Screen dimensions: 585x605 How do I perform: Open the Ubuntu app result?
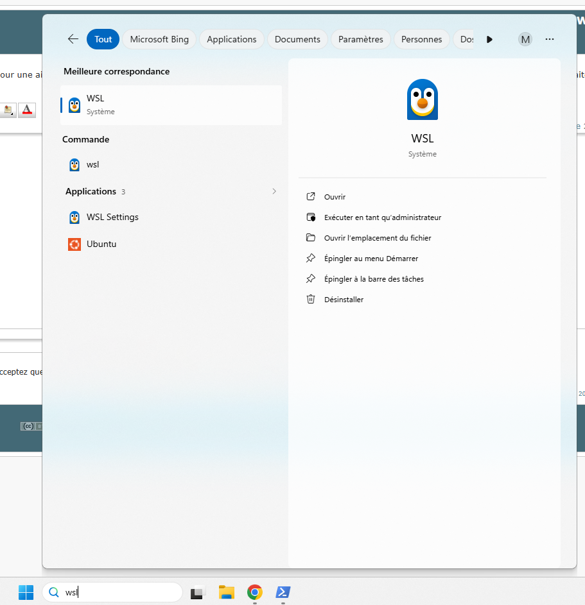tap(171, 244)
